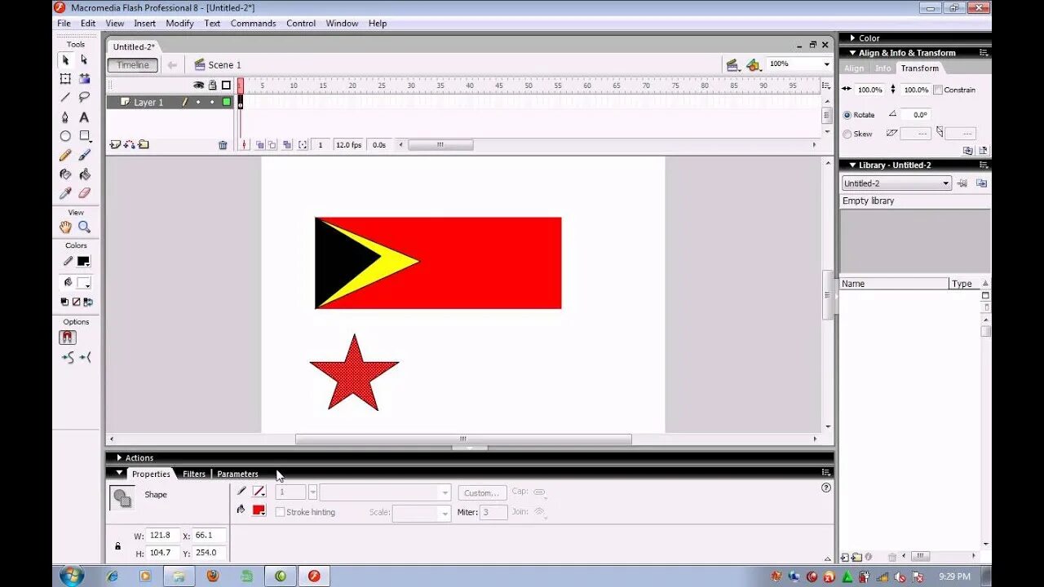Toggle Show All Layers as Outlines square
Screen dimensions: 1044x587
pyautogui.click(x=226, y=85)
